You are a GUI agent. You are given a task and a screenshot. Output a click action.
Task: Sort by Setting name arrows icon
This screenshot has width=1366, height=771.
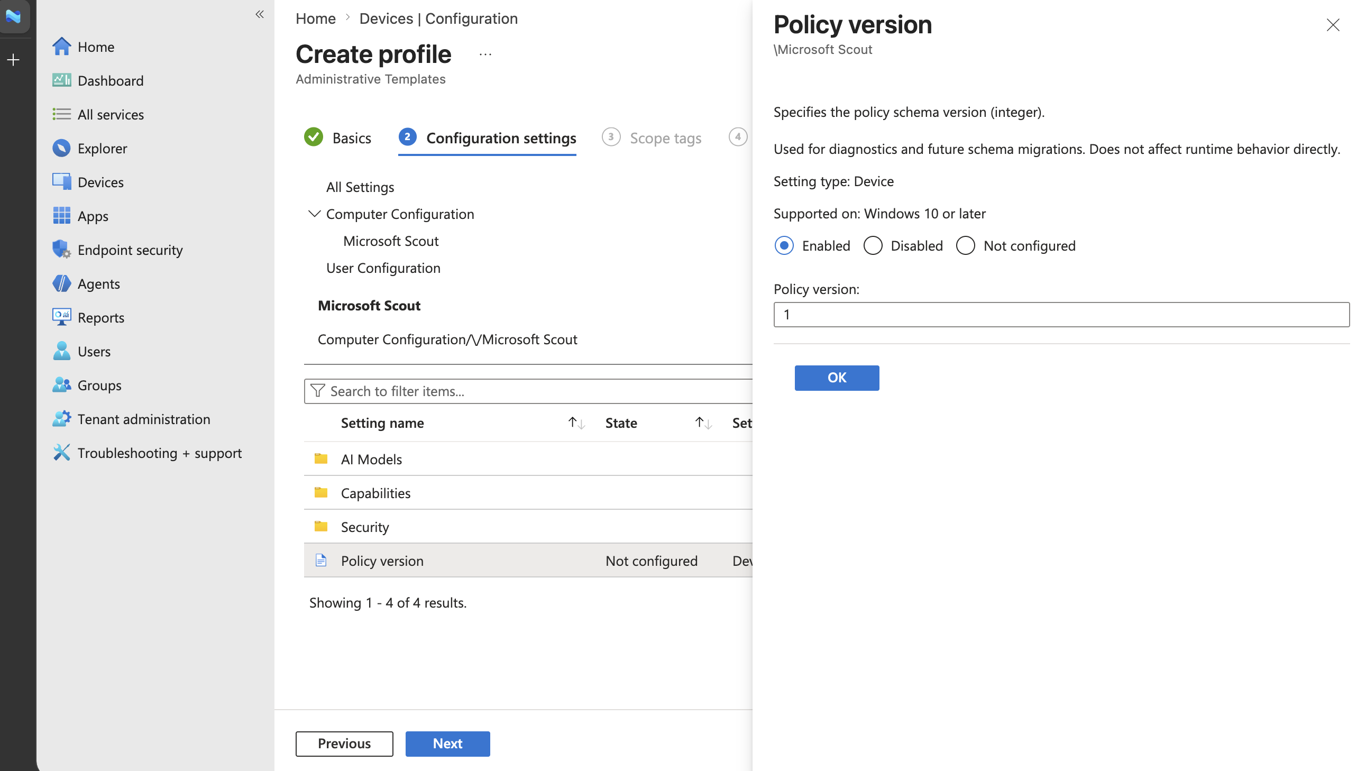pos(576,423)
